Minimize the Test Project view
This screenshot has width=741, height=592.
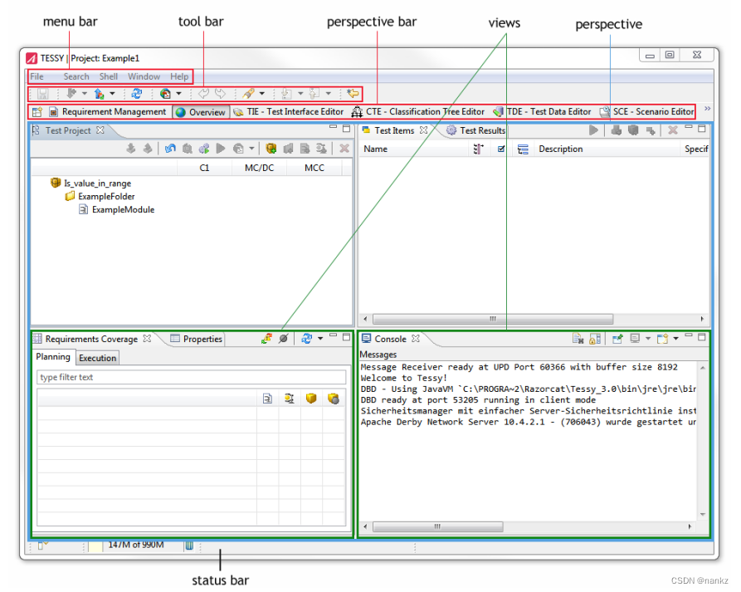[x=334, y=127]
